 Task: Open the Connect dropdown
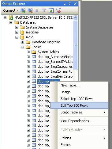[x=11, y=10]
